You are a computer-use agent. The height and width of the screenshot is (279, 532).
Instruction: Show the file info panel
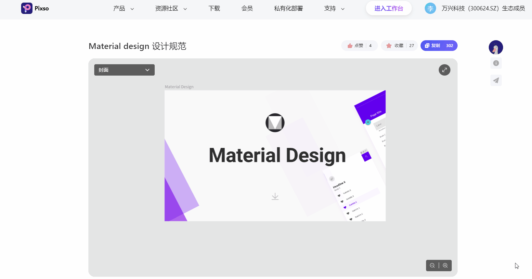coord(496,63)
